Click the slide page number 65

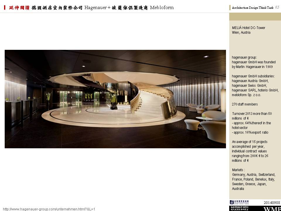pos(277,7)
